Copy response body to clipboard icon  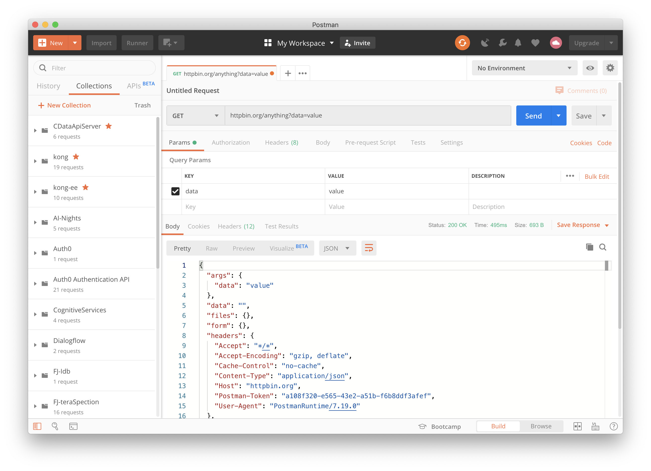(x=590, y=247)
